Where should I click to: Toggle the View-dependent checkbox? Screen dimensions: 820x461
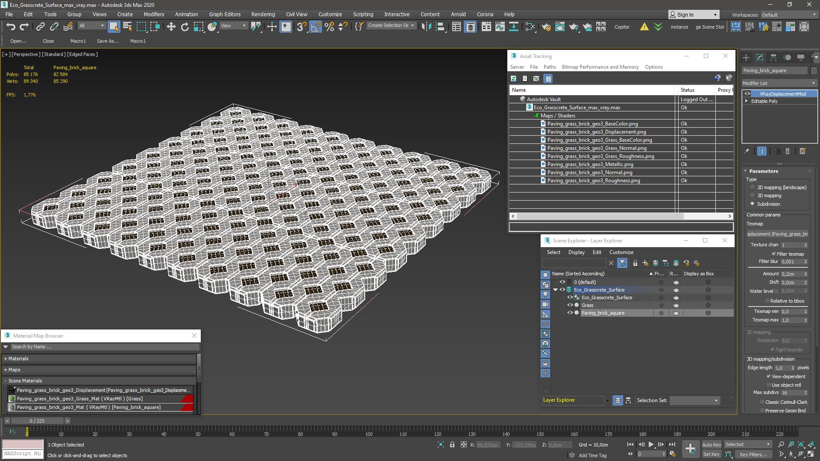[769, 376]
